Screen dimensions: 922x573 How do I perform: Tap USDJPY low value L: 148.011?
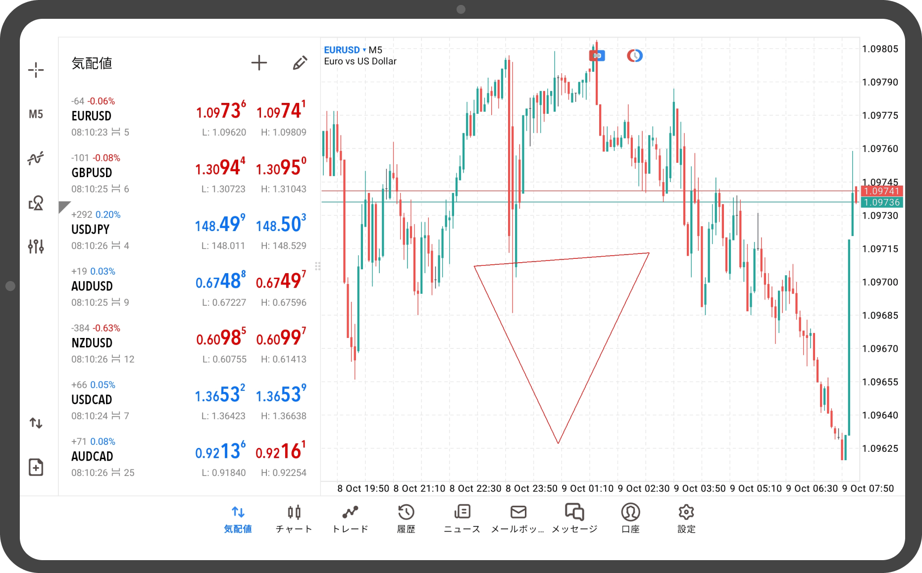pos(223,246)
